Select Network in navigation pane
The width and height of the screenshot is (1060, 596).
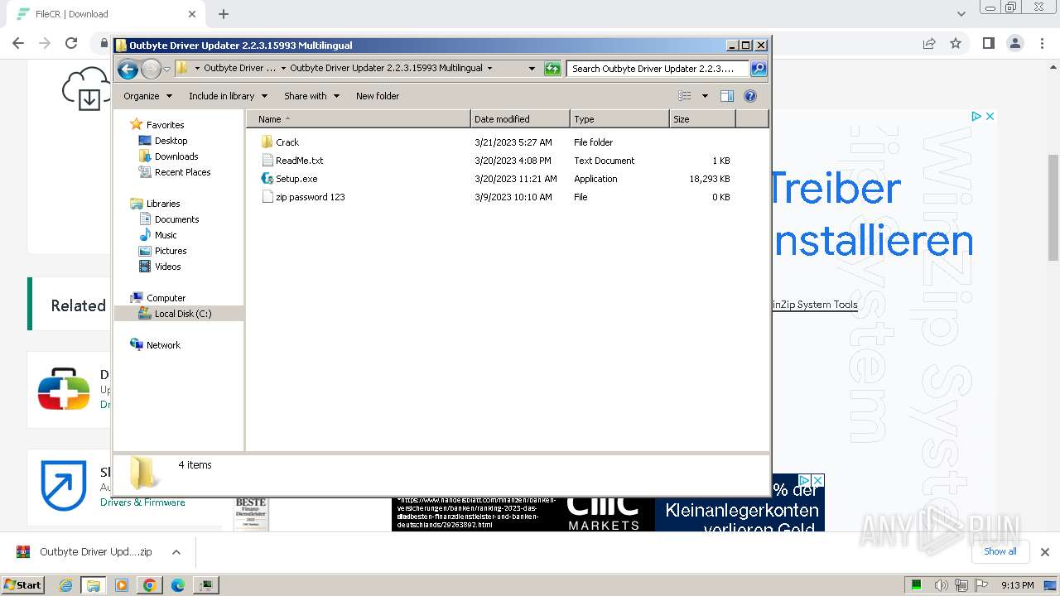[163, 345]
